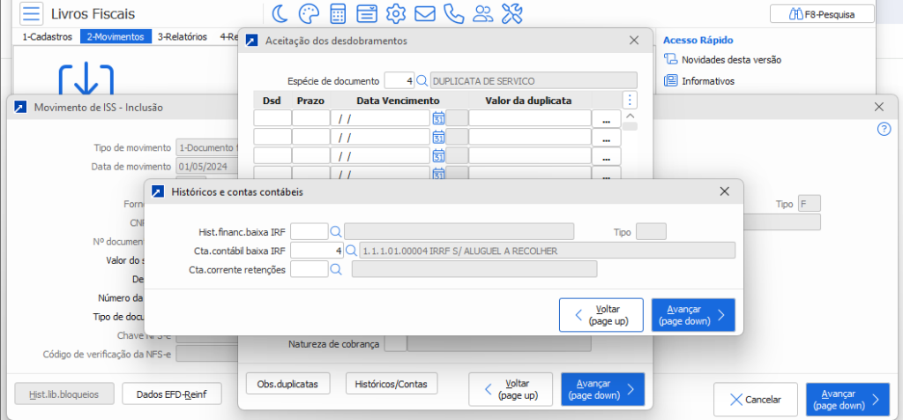Click Data de movimento field
Screen dimensions: 903x420
pyautogui.click(x=206, y=167)
